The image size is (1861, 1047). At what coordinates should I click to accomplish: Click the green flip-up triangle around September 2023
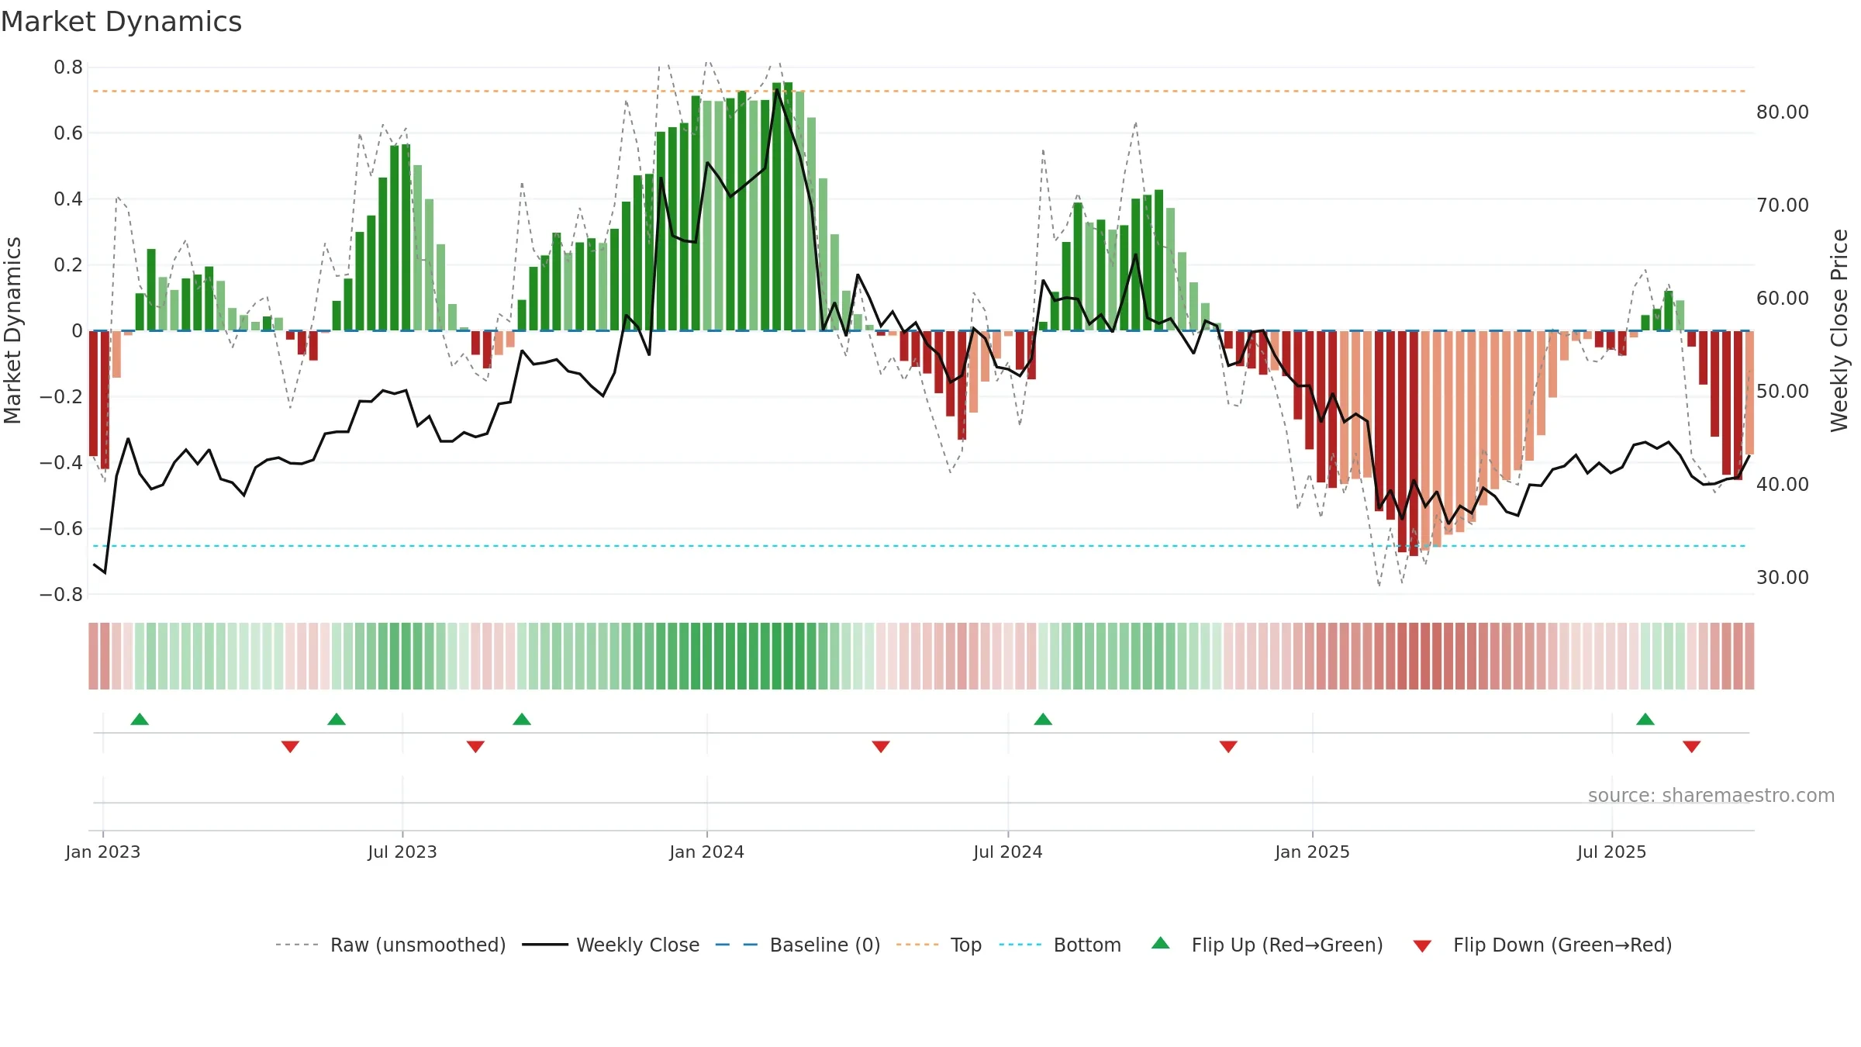point(522,719)
